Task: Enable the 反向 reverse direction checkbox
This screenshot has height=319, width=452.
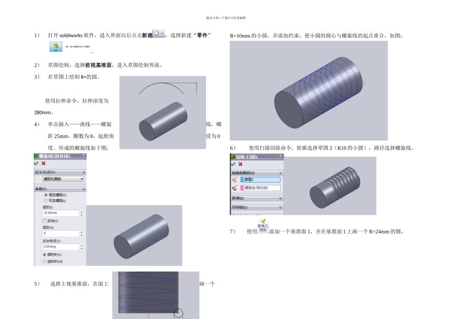Action: pos(45,221)
